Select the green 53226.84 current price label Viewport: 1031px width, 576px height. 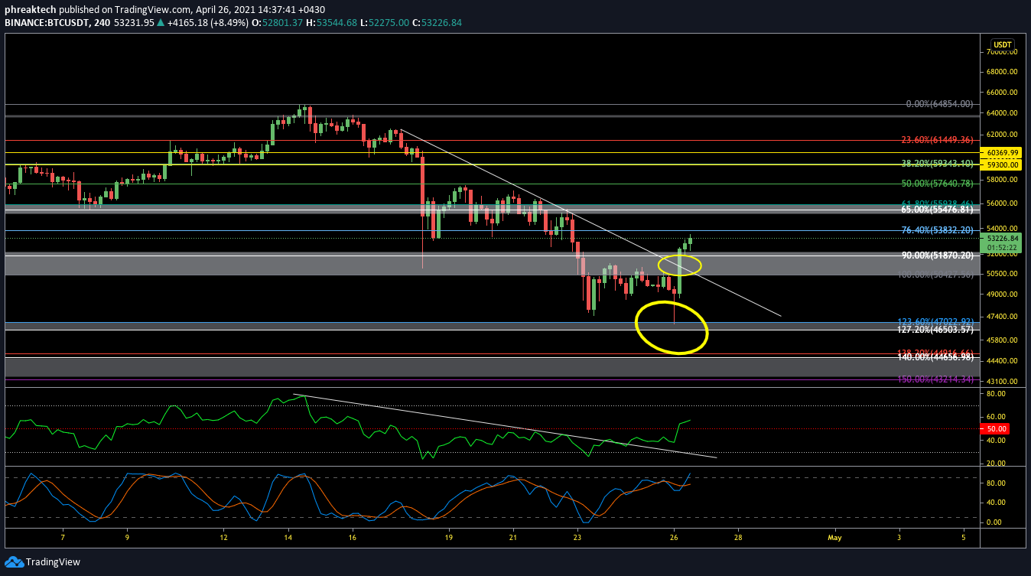(1003, 238)
